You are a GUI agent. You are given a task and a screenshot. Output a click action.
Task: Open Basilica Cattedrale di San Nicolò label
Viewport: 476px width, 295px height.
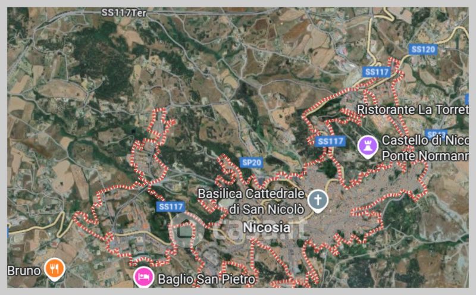pos(251,201)
